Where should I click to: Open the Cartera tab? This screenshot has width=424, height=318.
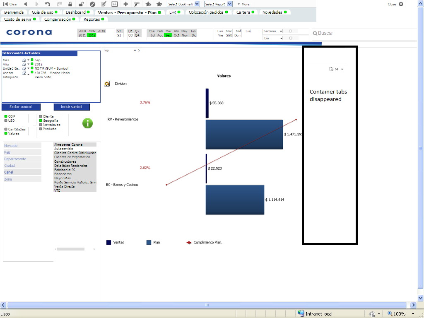click(x=245, y=12)
